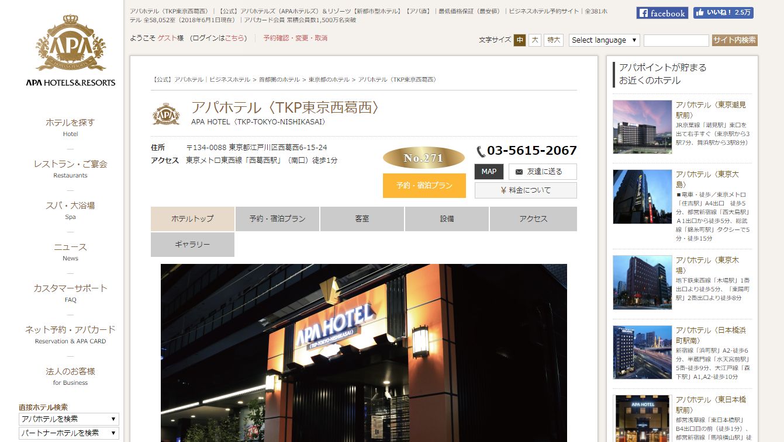Image resolution: width=784 pixels, height=442 pixels.
Task: Open the アクセス tab
Action: 533,219
